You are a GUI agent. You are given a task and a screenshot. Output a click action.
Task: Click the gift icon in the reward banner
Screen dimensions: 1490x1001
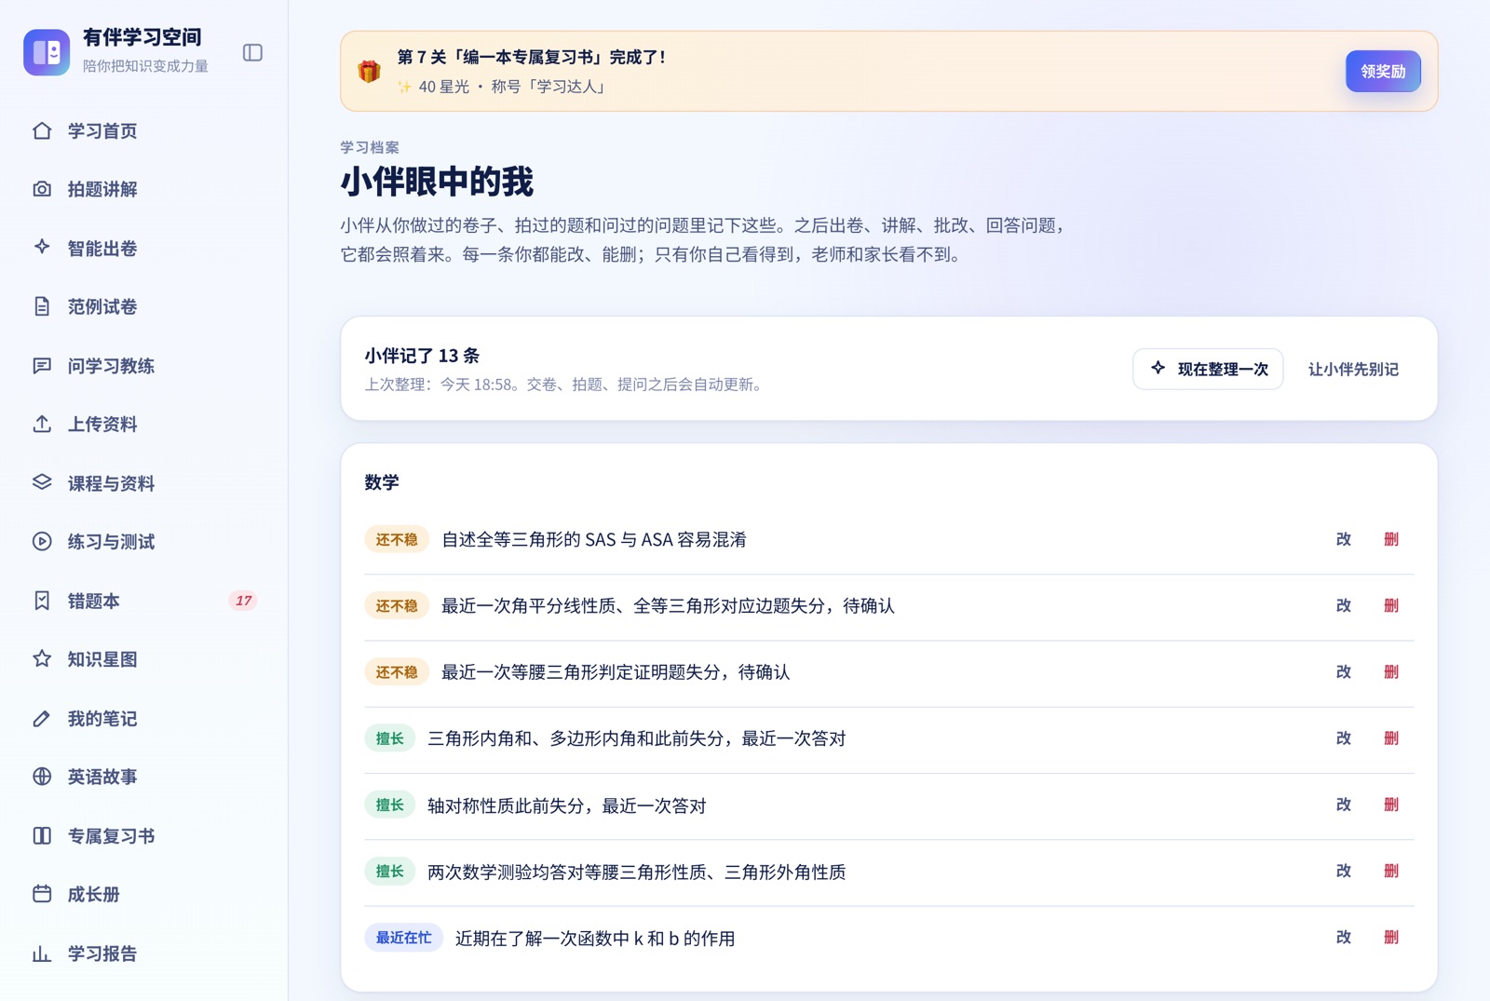(370, 72)
